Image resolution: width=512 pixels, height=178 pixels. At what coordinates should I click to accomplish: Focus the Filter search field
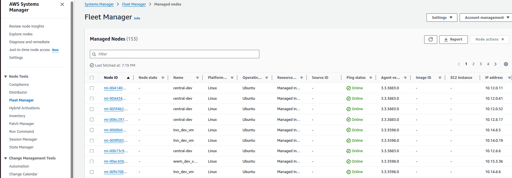click(x=177, y=54)
